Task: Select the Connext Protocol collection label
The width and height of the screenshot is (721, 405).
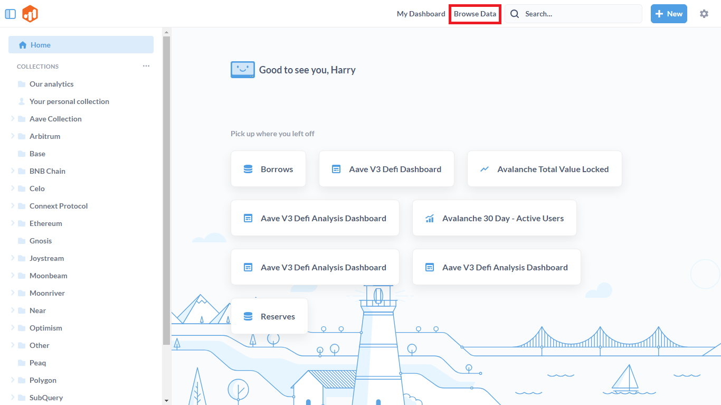Action: click(59, 206)
